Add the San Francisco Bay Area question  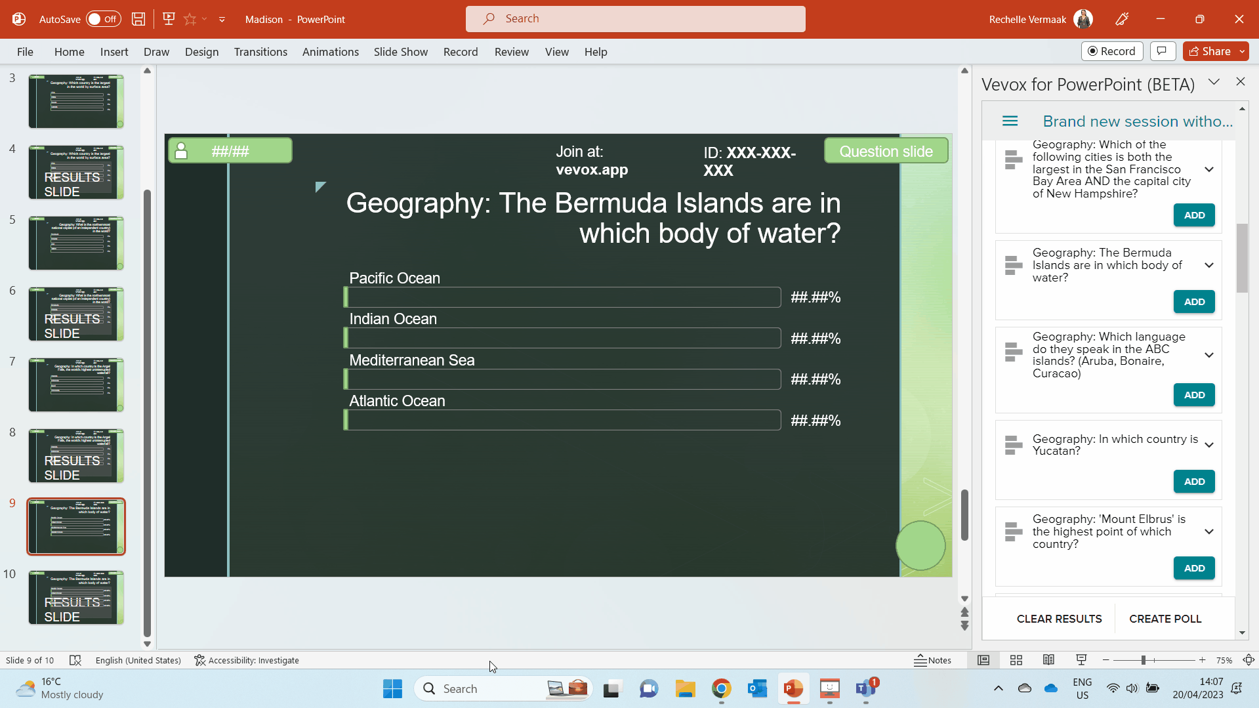click(1194, 215)
